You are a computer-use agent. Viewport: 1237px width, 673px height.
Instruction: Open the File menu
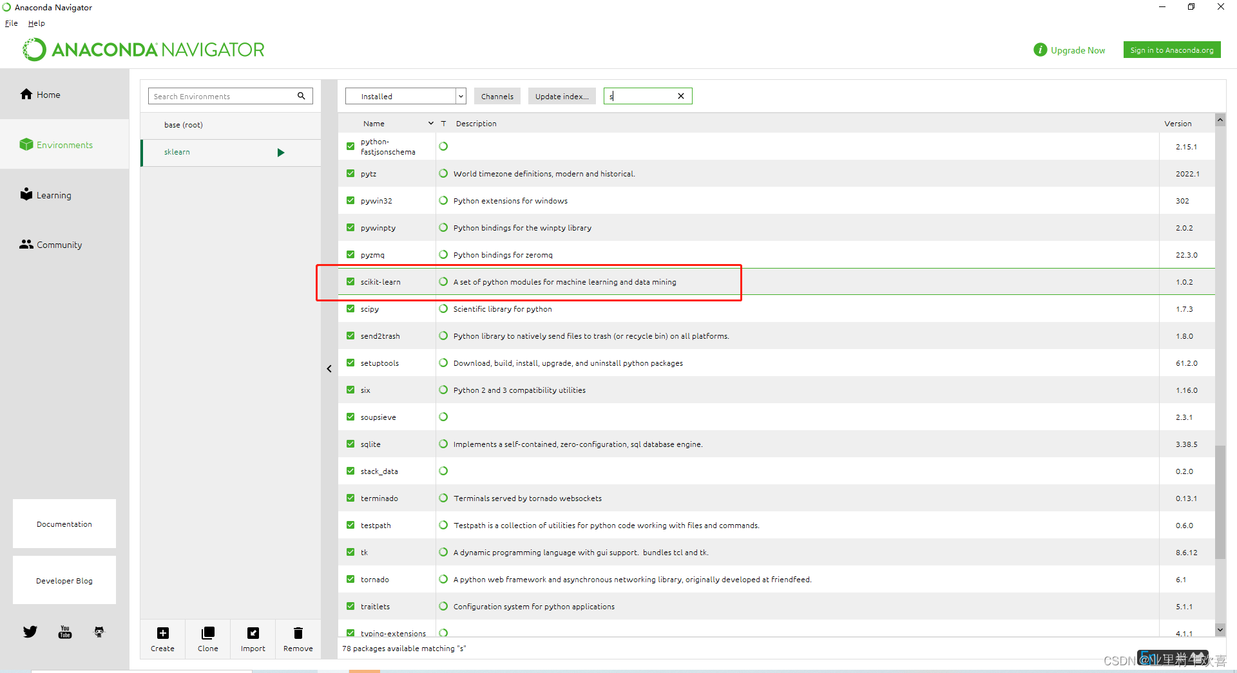click(12, 23)
